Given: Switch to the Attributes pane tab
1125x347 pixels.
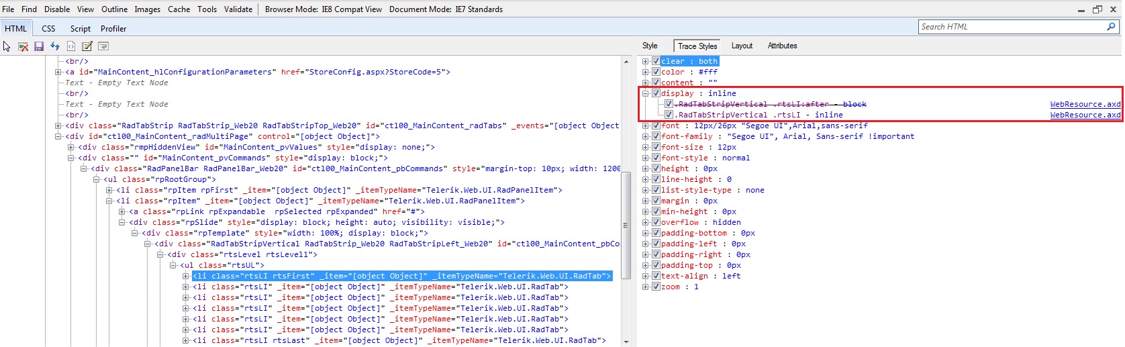Looking at the screenshot, I should 782,46.
